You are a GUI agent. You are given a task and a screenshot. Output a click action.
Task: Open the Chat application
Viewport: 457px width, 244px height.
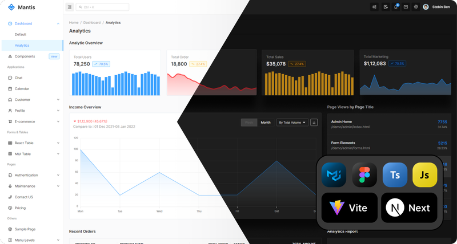click(19, 78)
